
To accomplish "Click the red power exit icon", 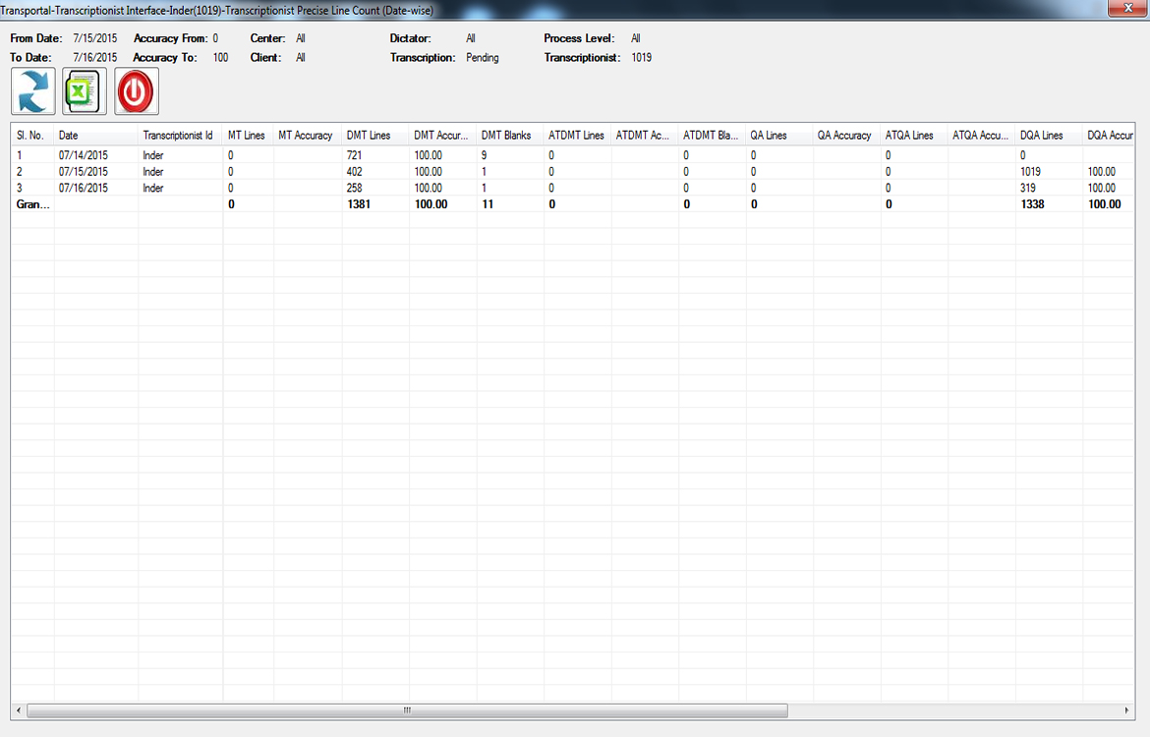I will pos(137,92).
